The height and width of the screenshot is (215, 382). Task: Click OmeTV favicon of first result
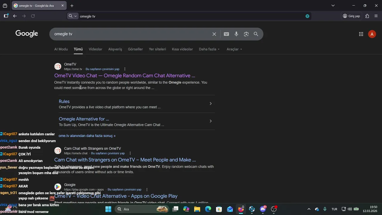point(58,67)
